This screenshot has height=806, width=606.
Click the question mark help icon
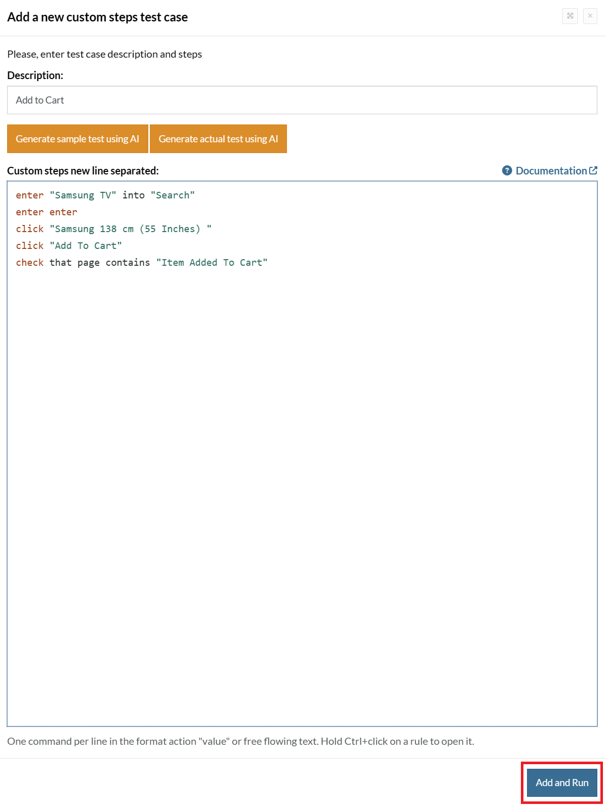pyautogui.click(x=507, y=170)
